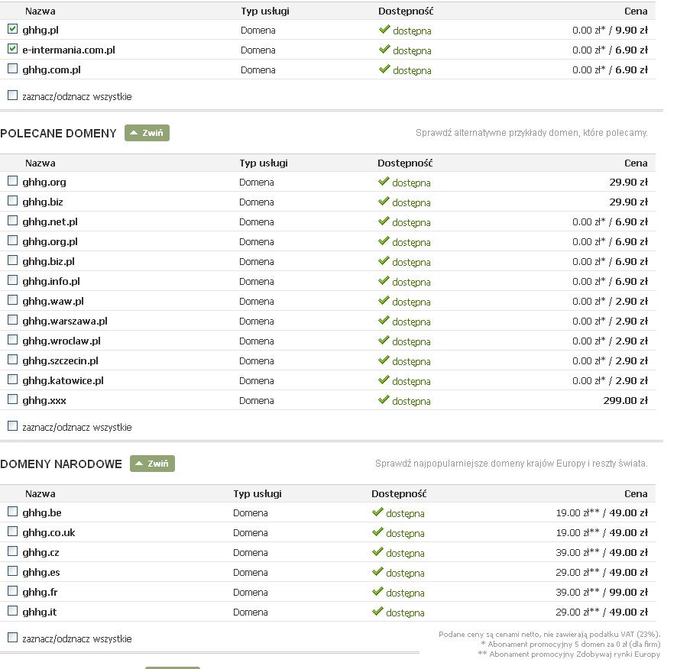Tick the ghhg.katowice.pl checkbox

click(x=12, y=380)
